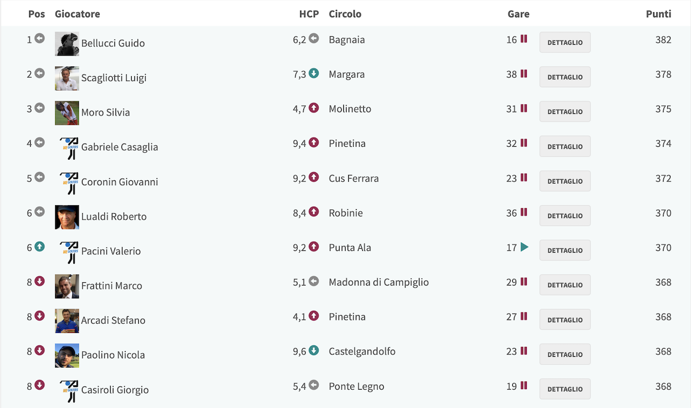Screen dimensions: 691x408
Task: Click the gray arrow beside Casiroli Giorgio's HCP 5,4
Action: (x=314, y=385)
